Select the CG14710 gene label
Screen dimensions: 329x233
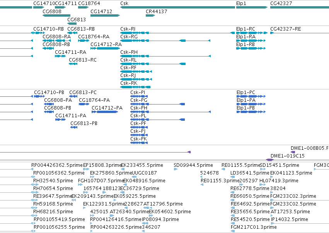(44, 3)
